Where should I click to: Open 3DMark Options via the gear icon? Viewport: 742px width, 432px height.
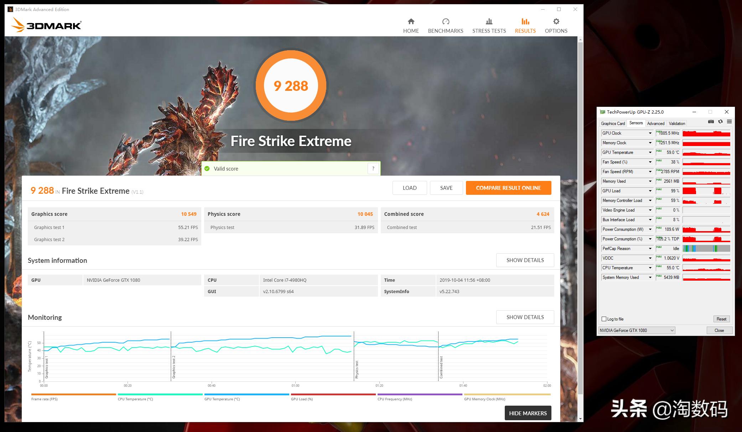click(x=555, y=24)
